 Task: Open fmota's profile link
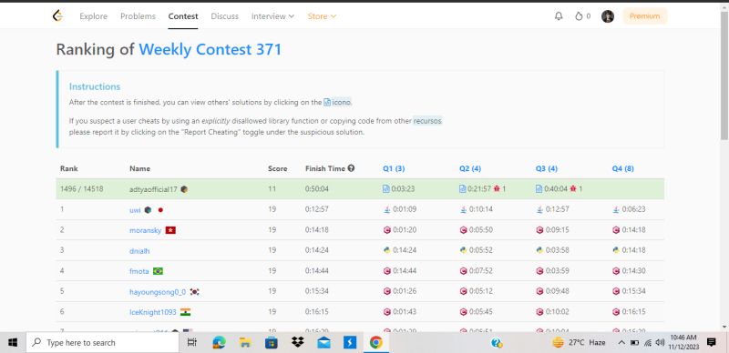(x=139, y=271)
